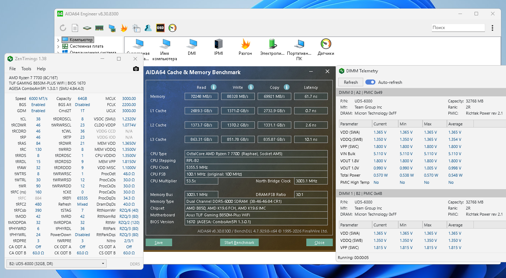506x278 pixels.
Task: Click the Memory Write value 88328 MB/s
Action: (x=238, y=96)
